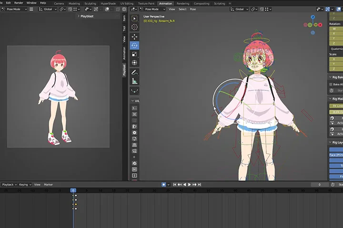Open Global orientation dropdown in left viewport
This screenshot has height=228, width=343.
coord(48,9)
